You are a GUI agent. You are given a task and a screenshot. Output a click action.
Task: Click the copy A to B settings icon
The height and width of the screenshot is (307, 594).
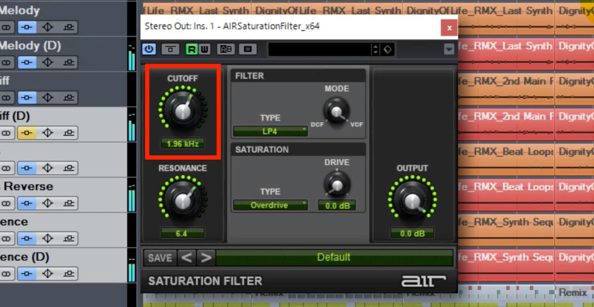[x=248, y=49]
